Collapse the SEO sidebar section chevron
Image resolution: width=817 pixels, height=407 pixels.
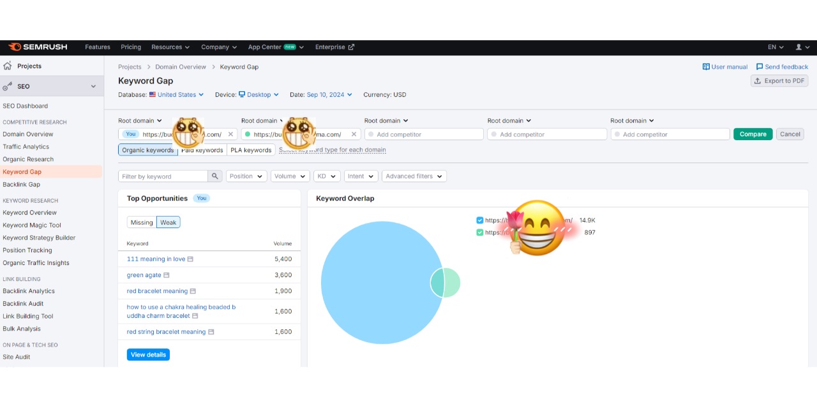93,86
